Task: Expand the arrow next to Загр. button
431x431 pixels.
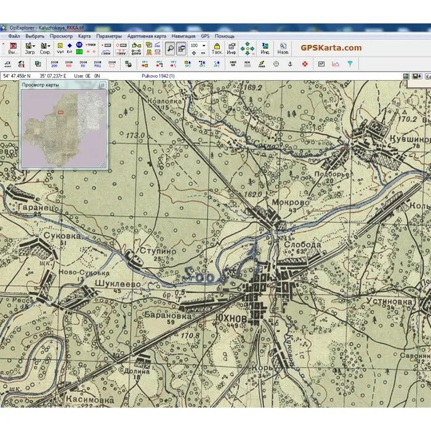Action: [34, 46]
